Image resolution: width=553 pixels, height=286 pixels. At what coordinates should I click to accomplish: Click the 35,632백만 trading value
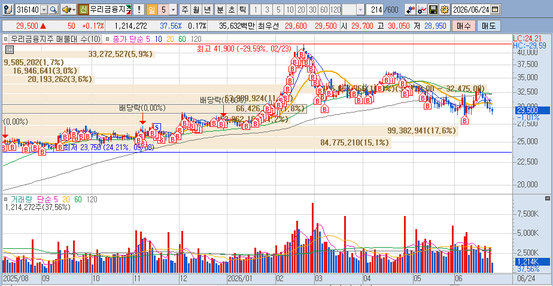point(236,26)
